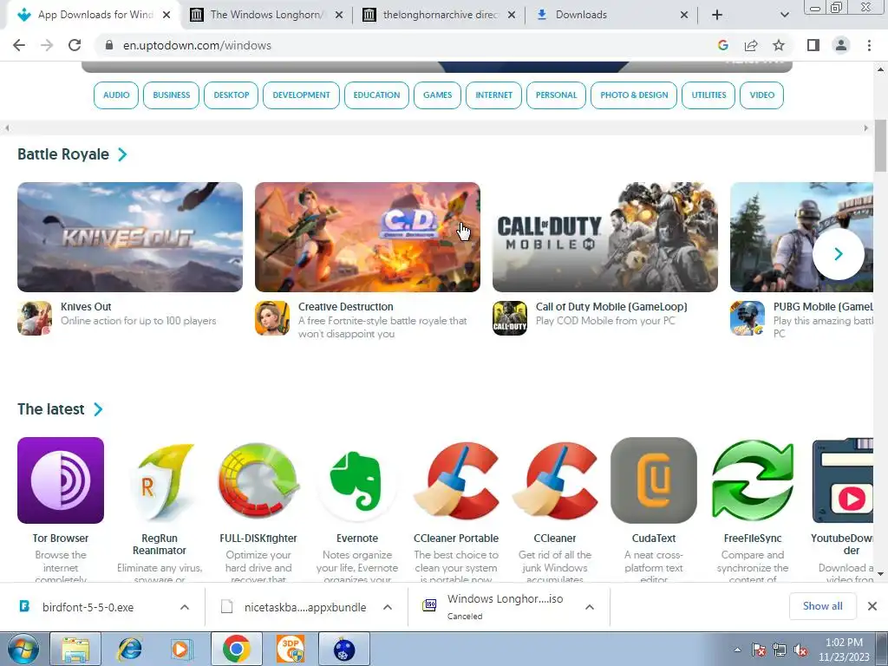888x666 pixels.
Task: Open the UTILITIES category
Action: tap(708, 95)
